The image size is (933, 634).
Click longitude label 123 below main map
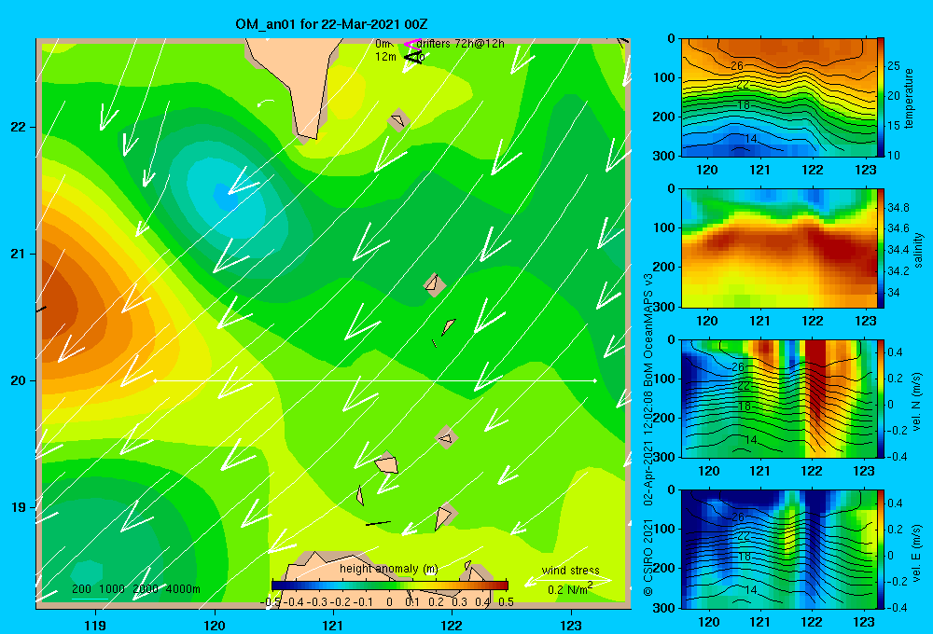coord(571,625)
